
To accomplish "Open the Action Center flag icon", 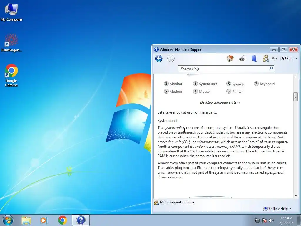I will (264, 220).
